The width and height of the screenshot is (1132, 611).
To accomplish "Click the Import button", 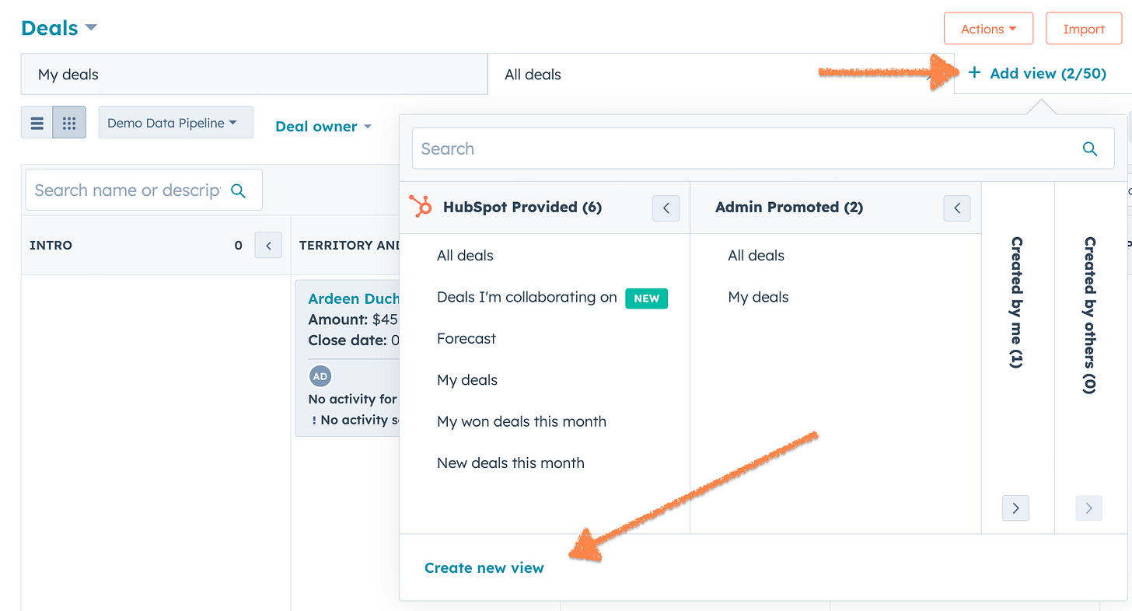I will click(x=1083, y=29).
